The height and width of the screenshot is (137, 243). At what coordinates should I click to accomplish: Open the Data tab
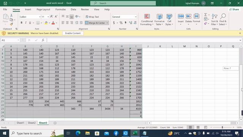pyautogui.click(x=73, y=9)
